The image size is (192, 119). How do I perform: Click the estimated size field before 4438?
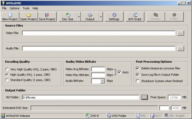[164, 108]
